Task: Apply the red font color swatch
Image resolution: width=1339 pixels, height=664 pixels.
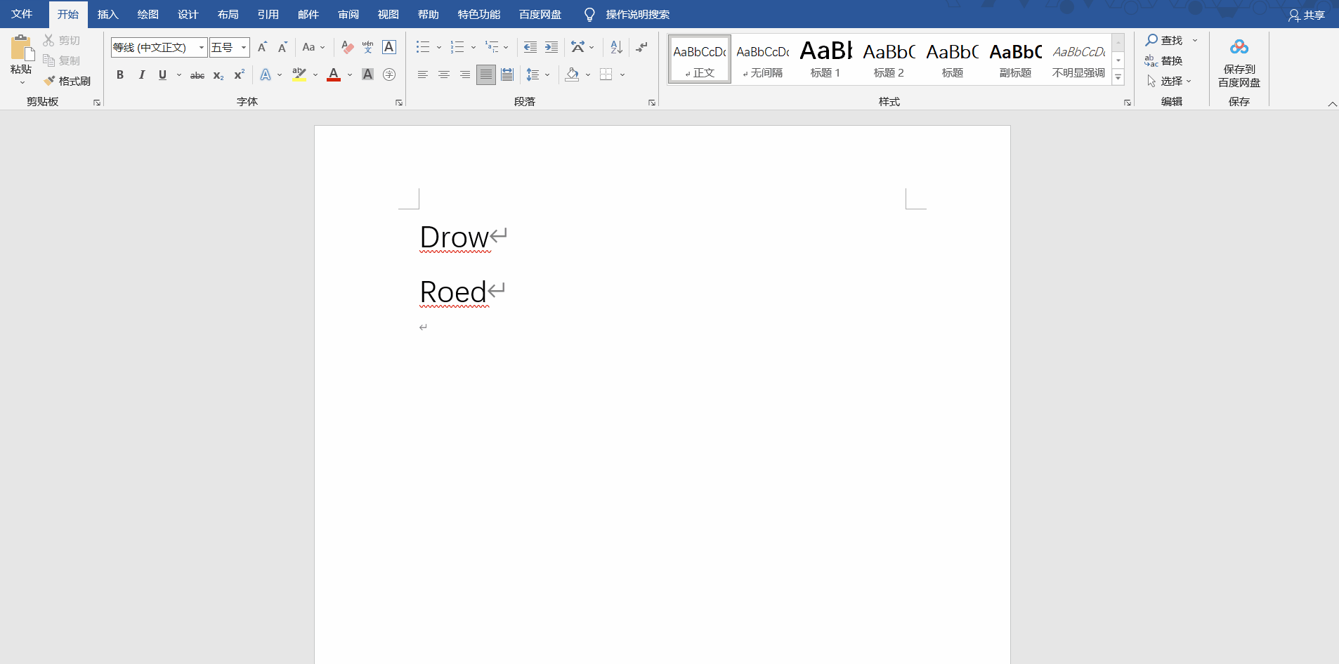Action: click(x=334, y=74)
